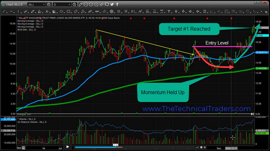Detach the chart window with restore icon
The height and width of the screenshot is (151, 270).
261,3
